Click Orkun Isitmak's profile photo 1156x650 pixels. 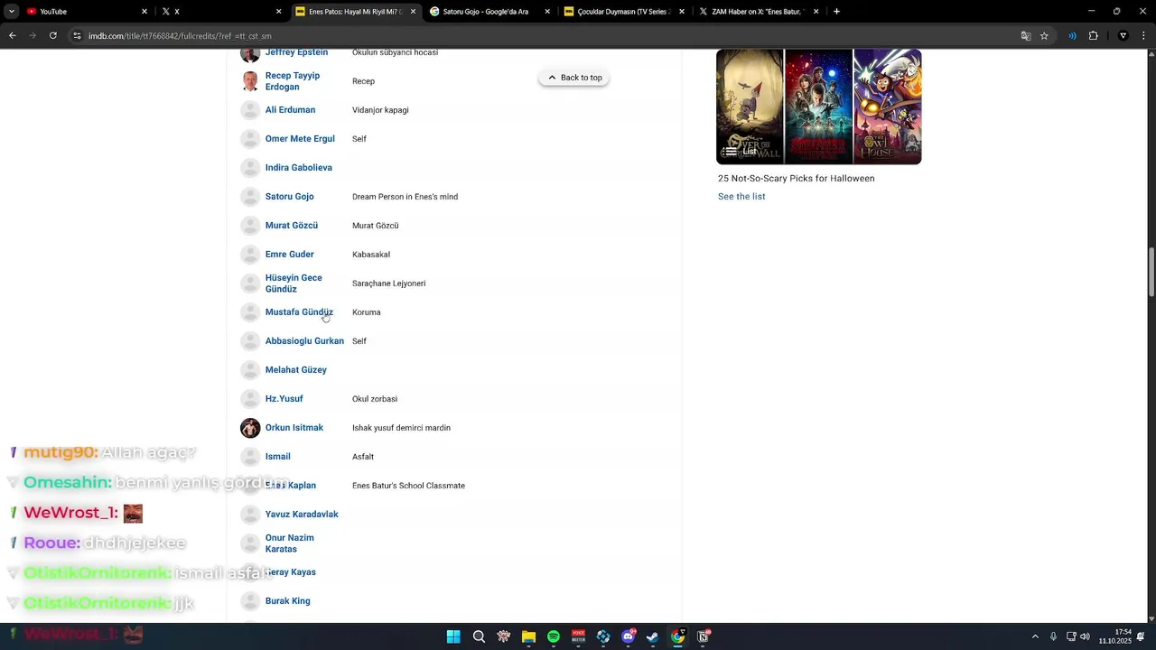click(x=250, y=428)
